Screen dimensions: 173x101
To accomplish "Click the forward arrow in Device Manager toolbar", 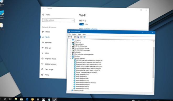I will (71, 37).
